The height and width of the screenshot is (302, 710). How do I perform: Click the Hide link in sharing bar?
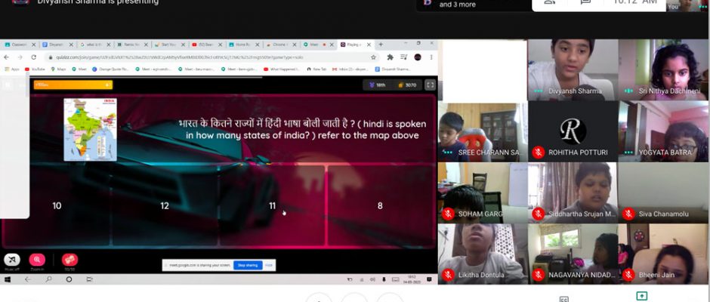coord(268,265)
